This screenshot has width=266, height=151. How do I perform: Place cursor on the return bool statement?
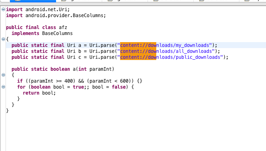click(x=39, y=93)
